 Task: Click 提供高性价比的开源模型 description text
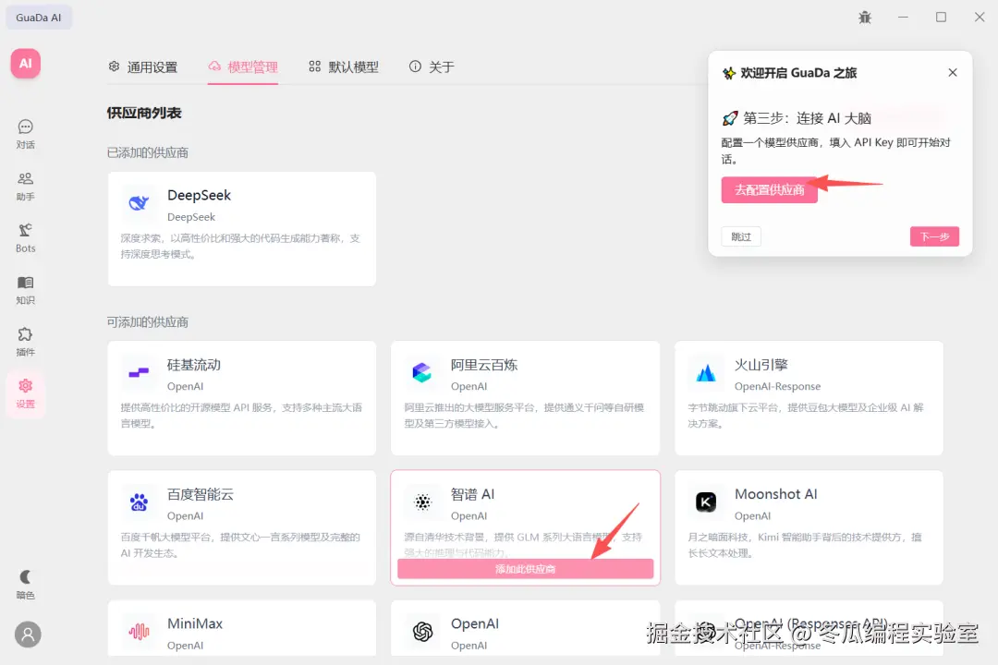pos(241,415)
